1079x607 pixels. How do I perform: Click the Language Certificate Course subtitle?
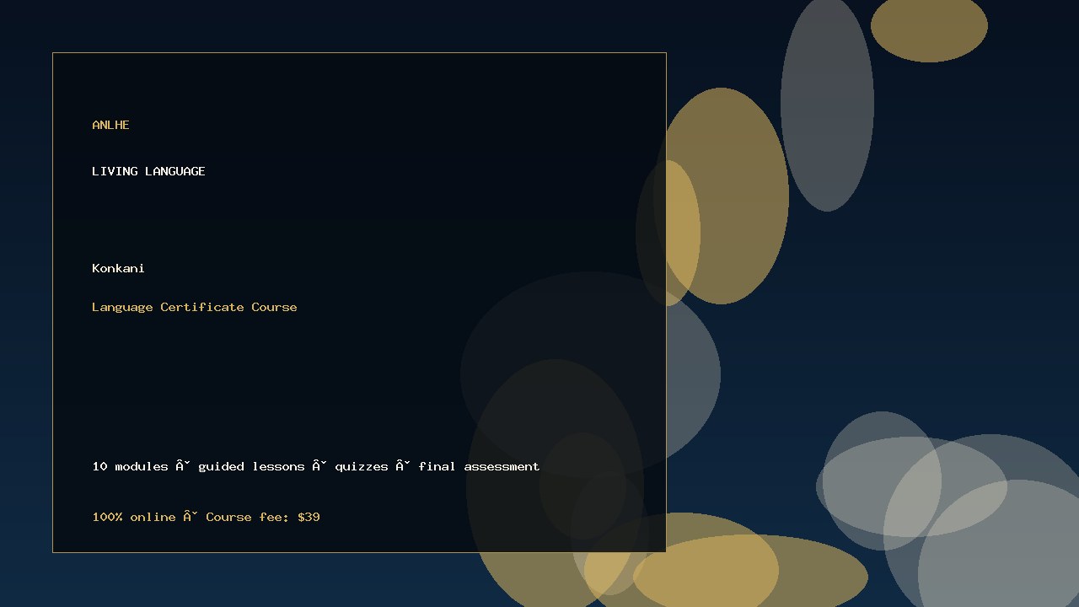coord(195,307)
